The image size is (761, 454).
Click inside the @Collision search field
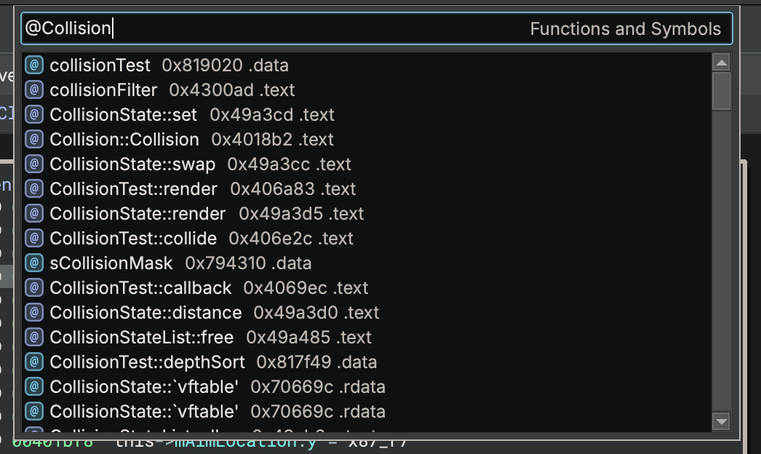coord(291,28)
